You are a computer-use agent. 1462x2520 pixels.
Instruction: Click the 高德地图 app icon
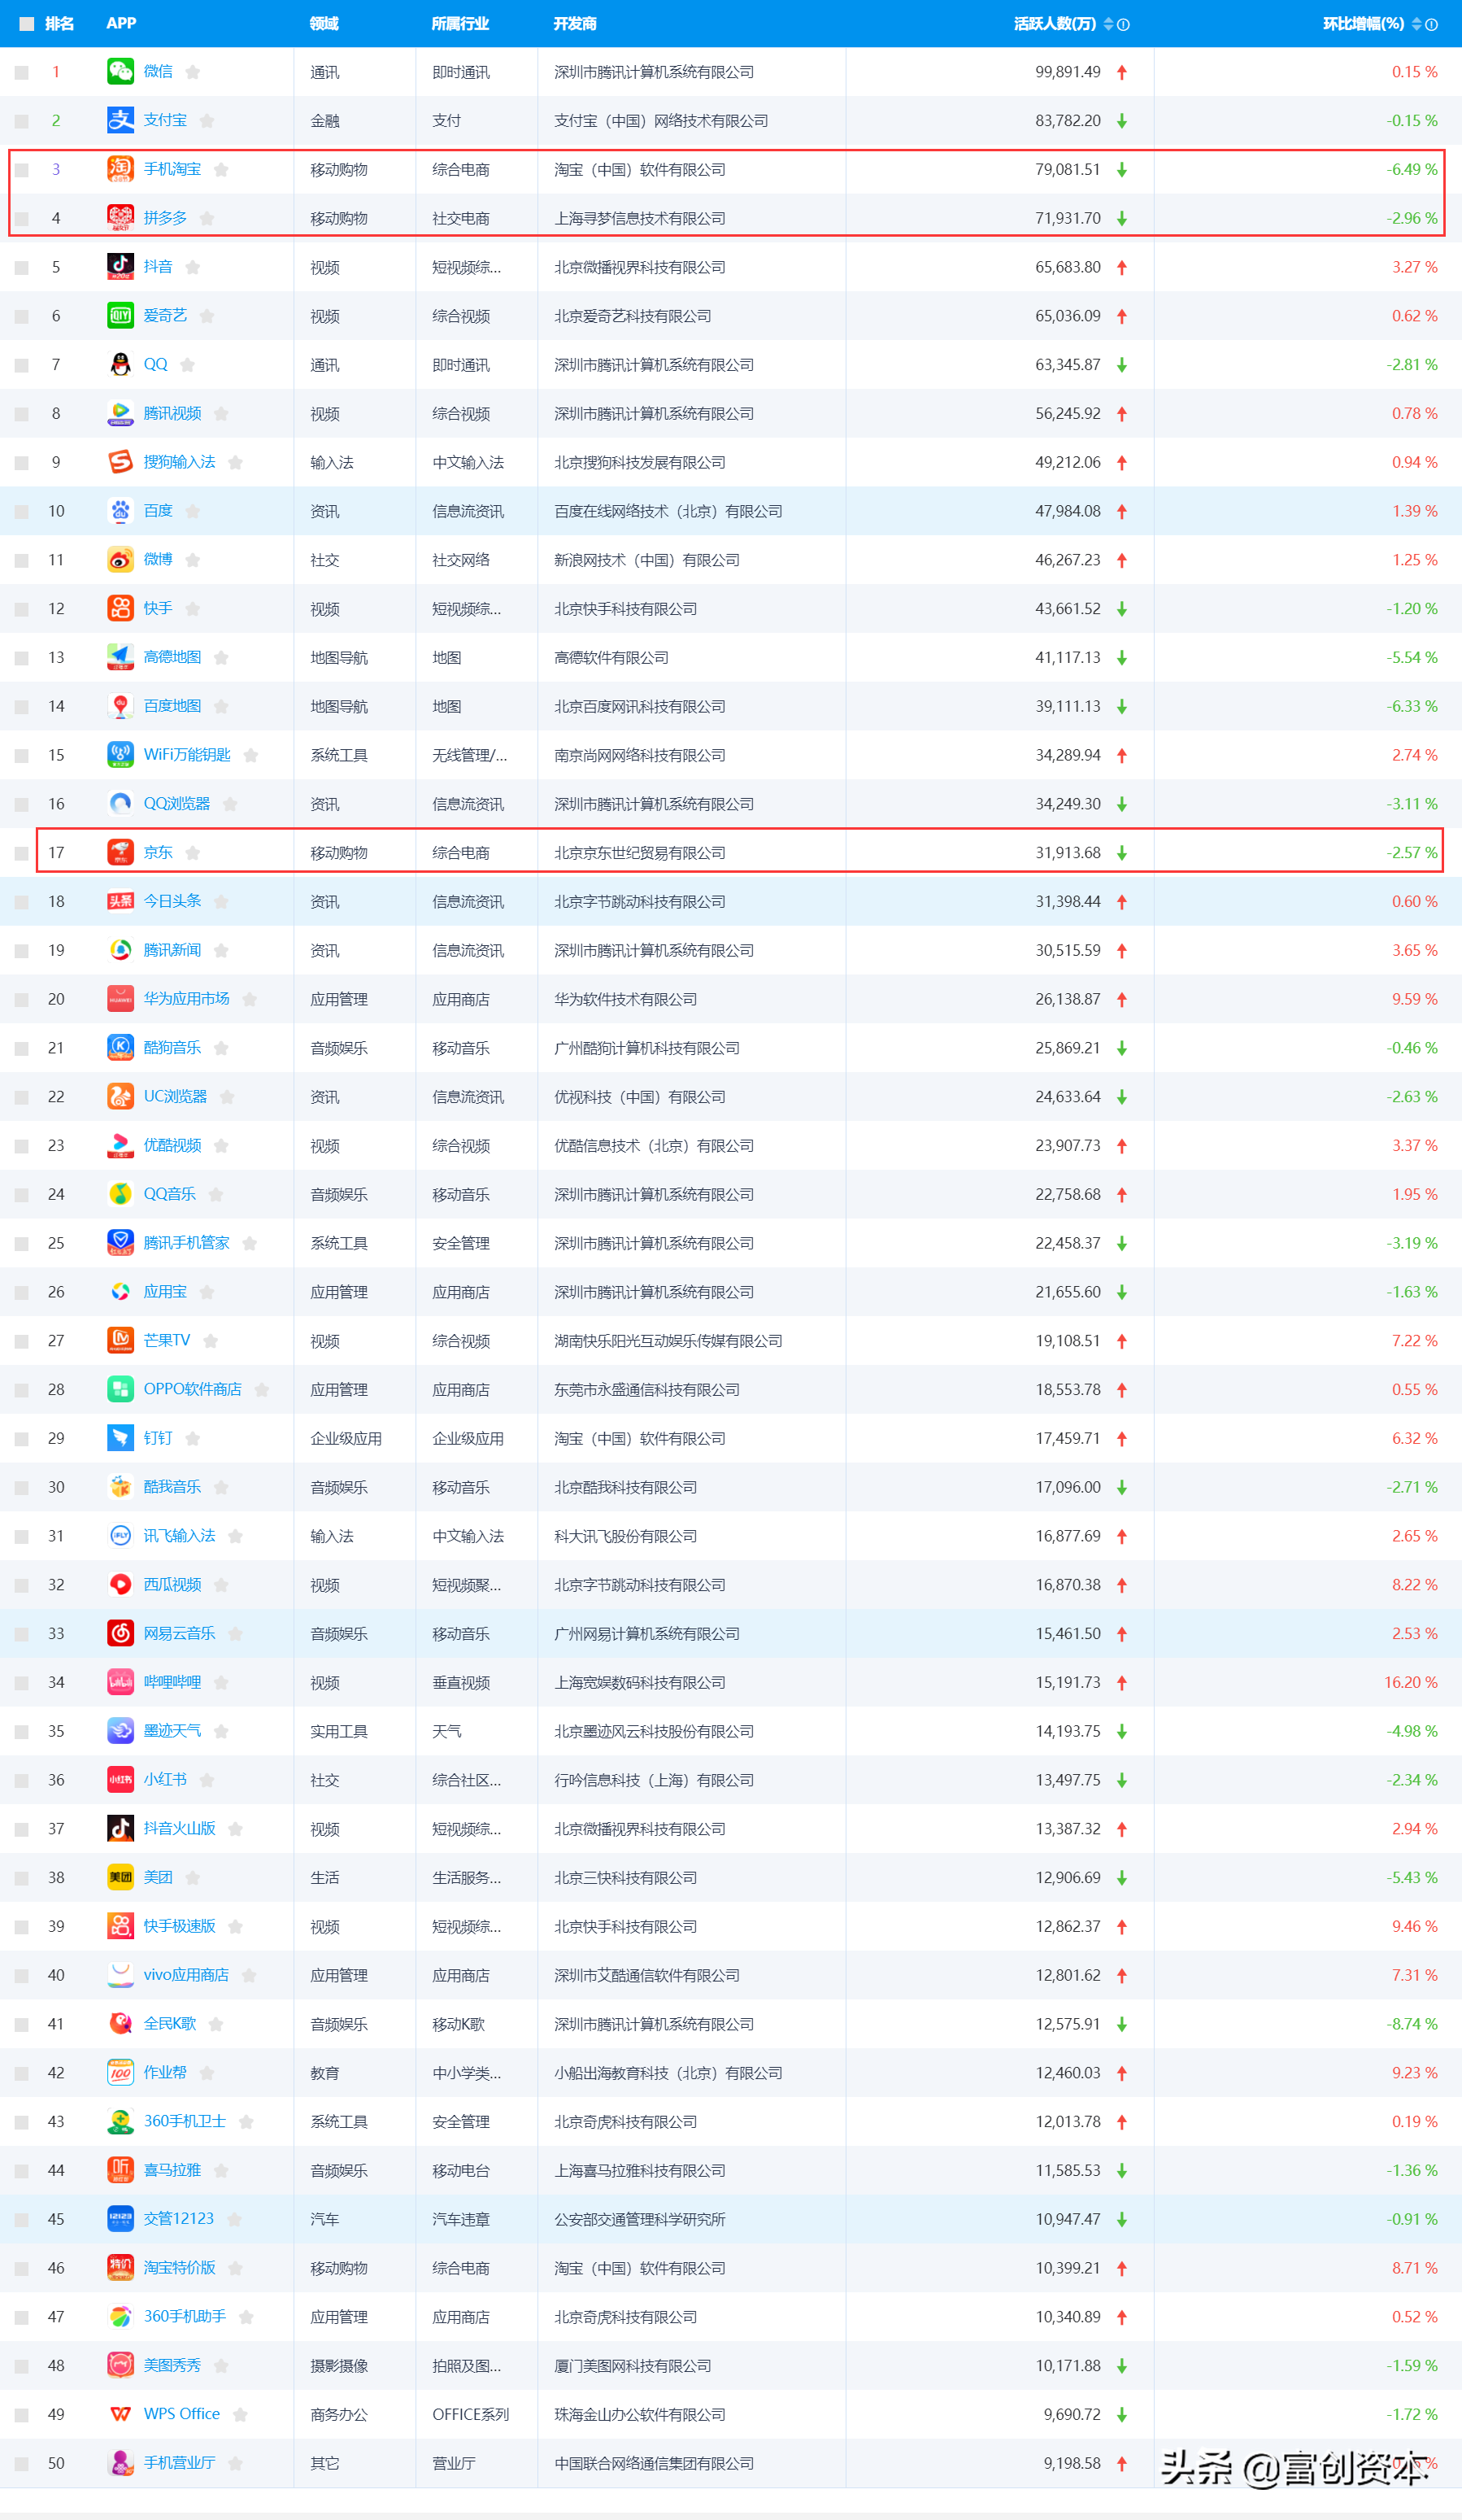pos(120,657)
